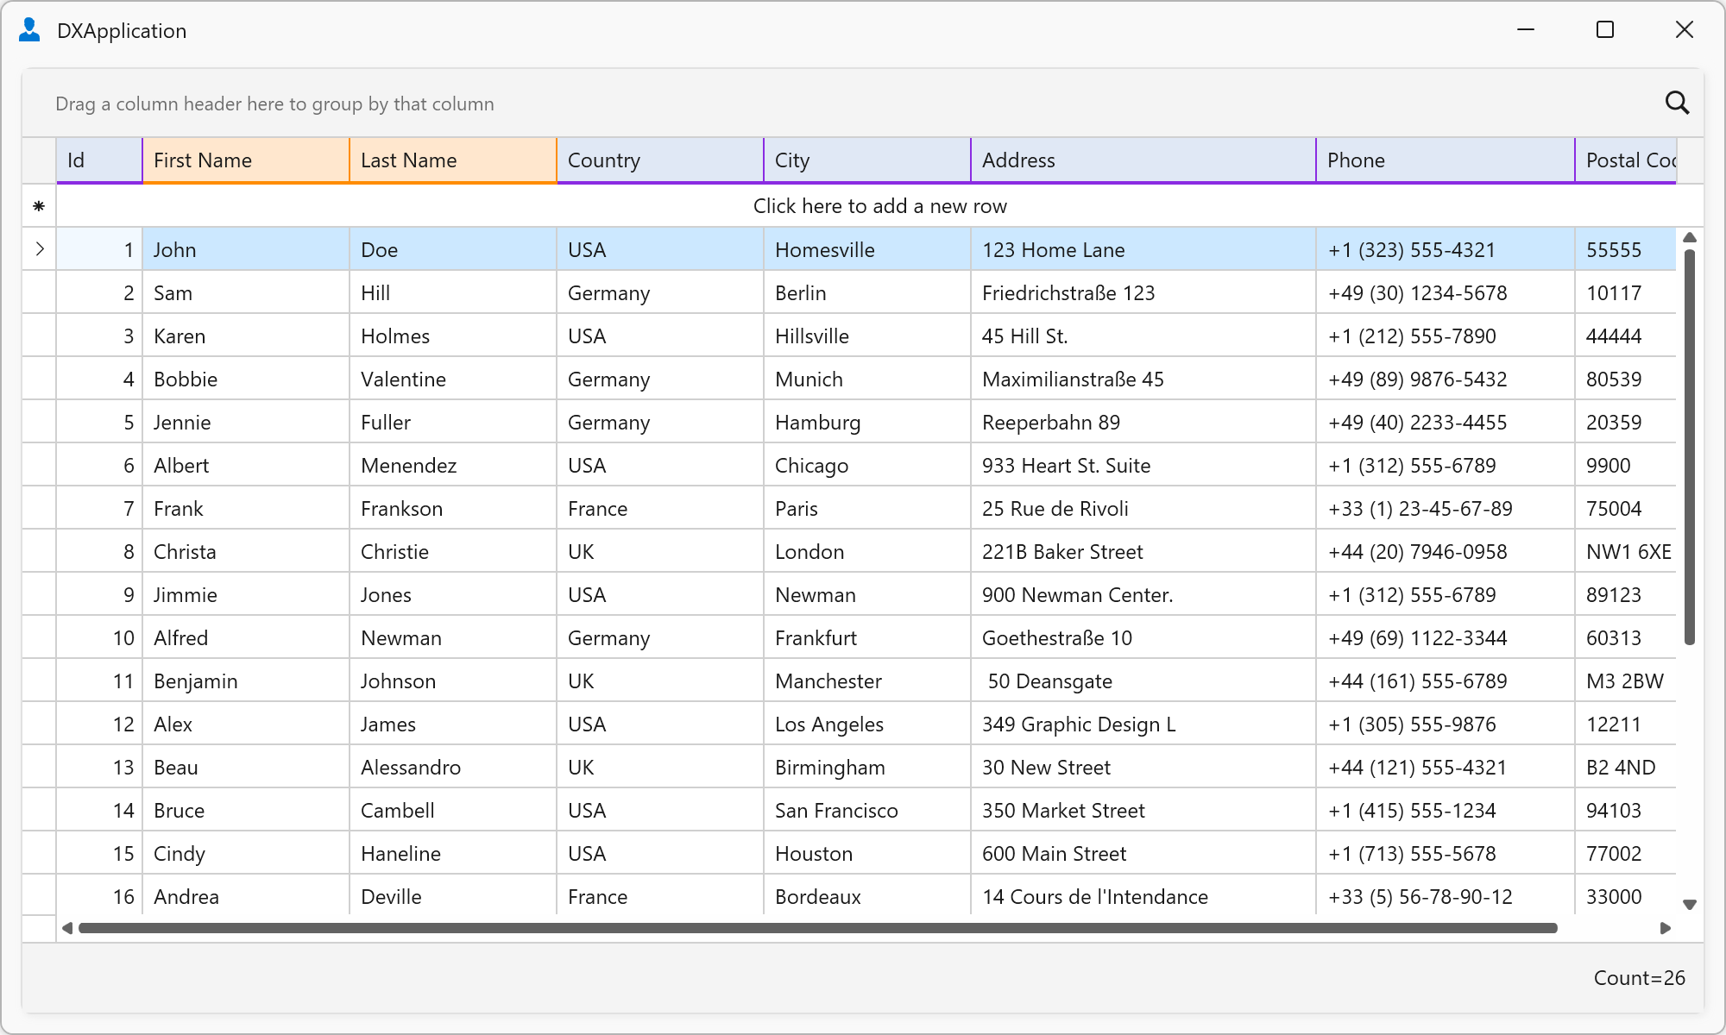Click the vertical scrollbar thumb
1726x1035 pixels.
[1690, 447]
